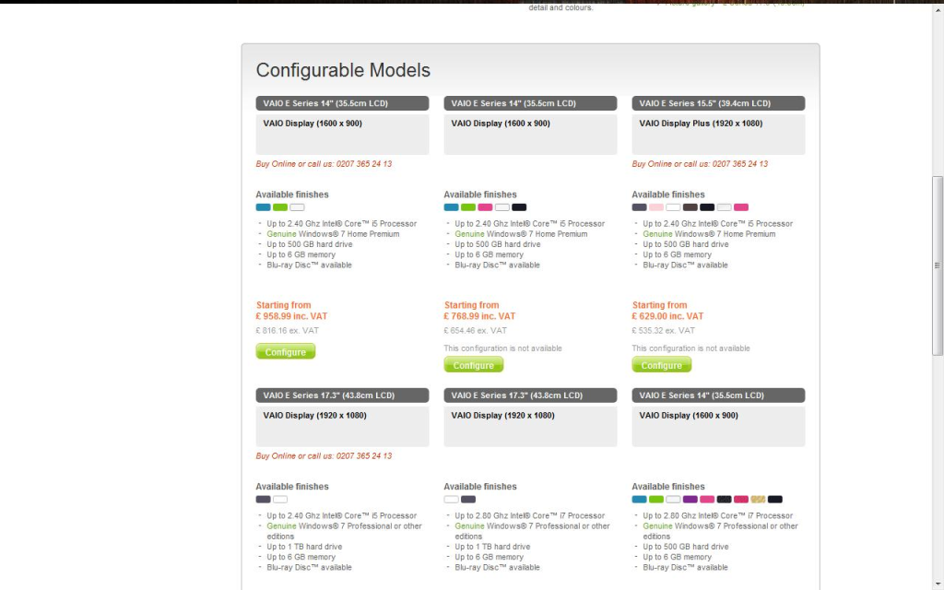
Task: Click the scrollbar down arrow
Action: pos(938,584)
